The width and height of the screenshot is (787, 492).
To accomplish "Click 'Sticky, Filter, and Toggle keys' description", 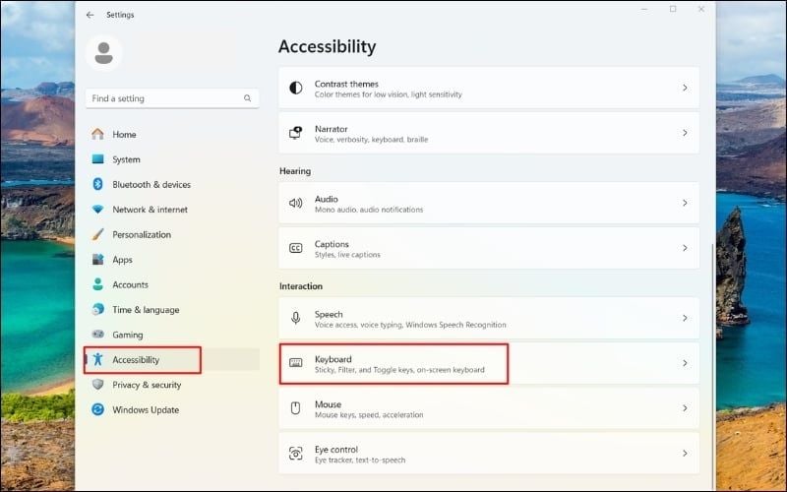I will 399,370.
